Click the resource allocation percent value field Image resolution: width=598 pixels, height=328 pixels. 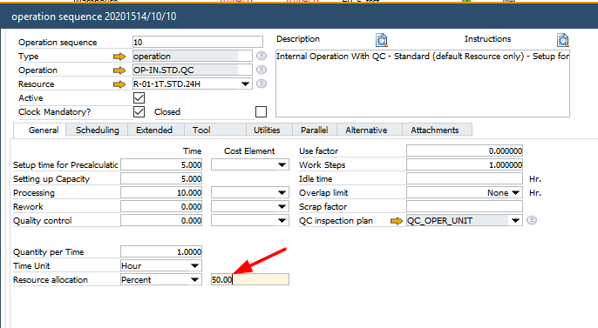[x=250, y=279]
